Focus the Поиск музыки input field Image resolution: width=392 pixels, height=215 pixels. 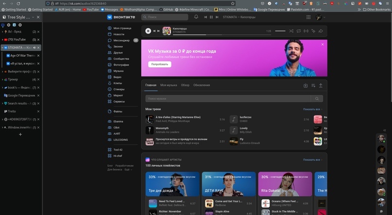coord(228,99)
